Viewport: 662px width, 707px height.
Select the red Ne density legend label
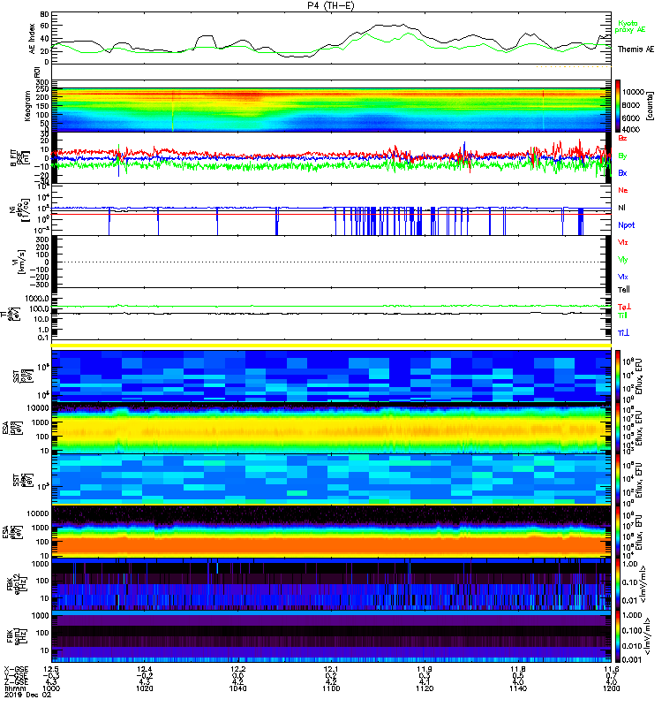coord(623,190)
